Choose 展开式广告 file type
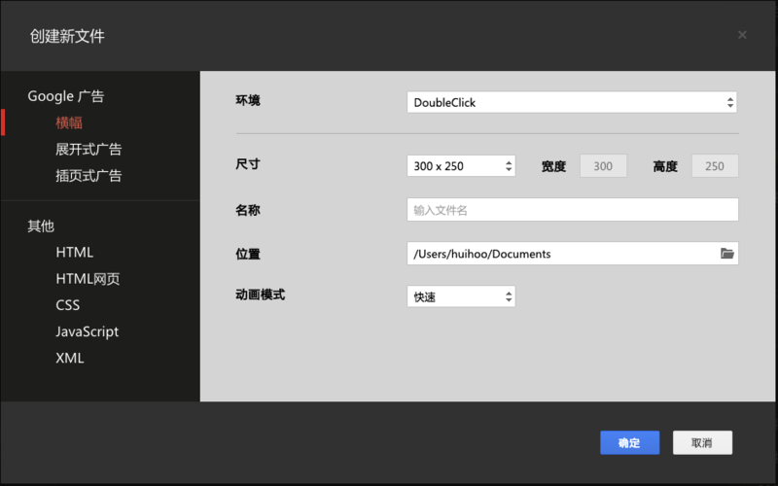The image size is (778, 486). 88,150
